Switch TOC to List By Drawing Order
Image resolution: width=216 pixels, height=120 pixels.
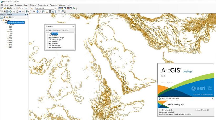pos(1,17)
